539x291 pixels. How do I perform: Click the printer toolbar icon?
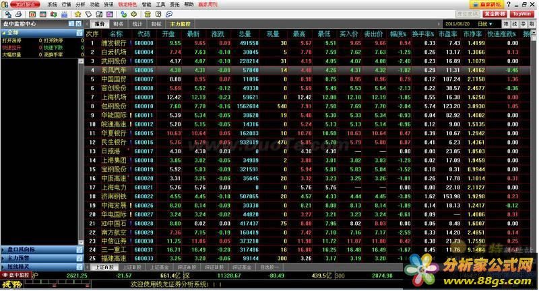coord(19,14)
